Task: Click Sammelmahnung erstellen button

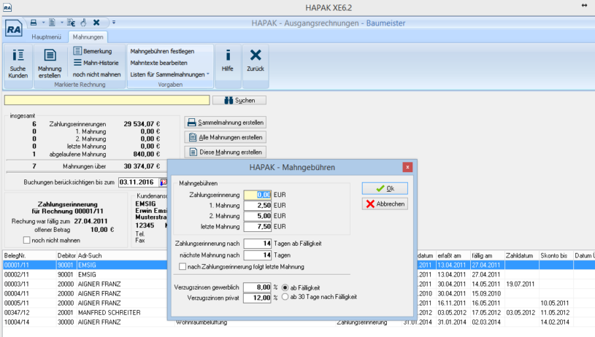Action: point(226,123)
